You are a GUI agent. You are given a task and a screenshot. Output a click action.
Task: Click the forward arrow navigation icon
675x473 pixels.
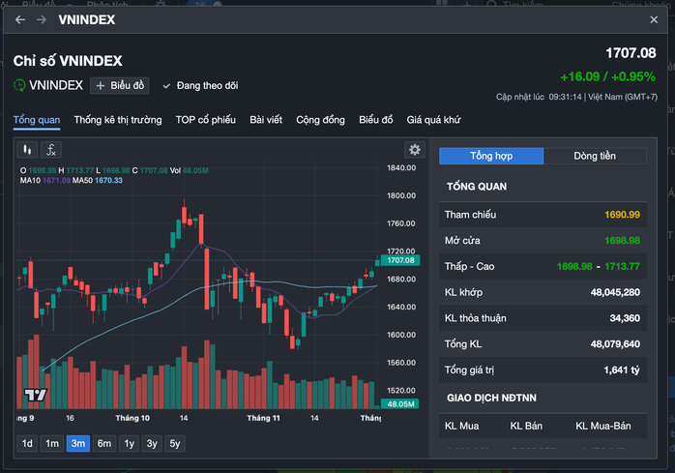[x=41, y=19]
